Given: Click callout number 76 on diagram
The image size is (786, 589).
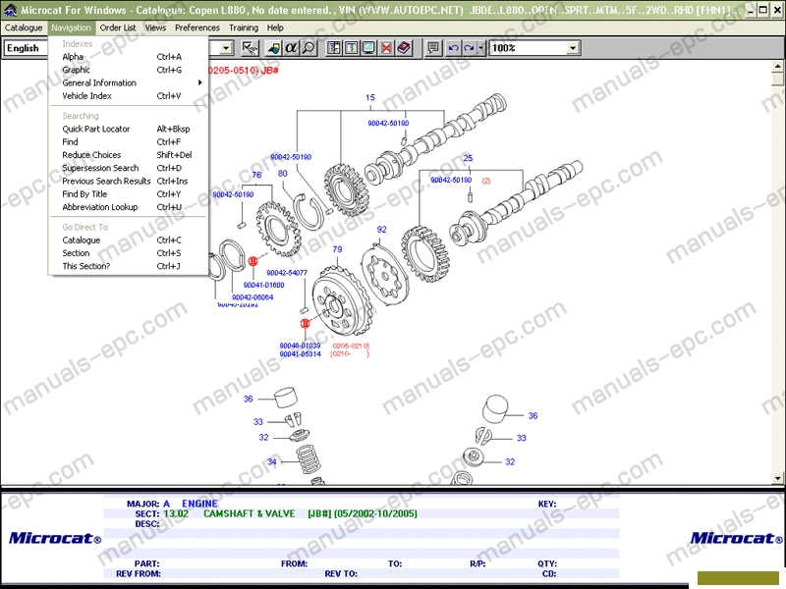Looking at the screenshot, I should click(x=256, y=175).
